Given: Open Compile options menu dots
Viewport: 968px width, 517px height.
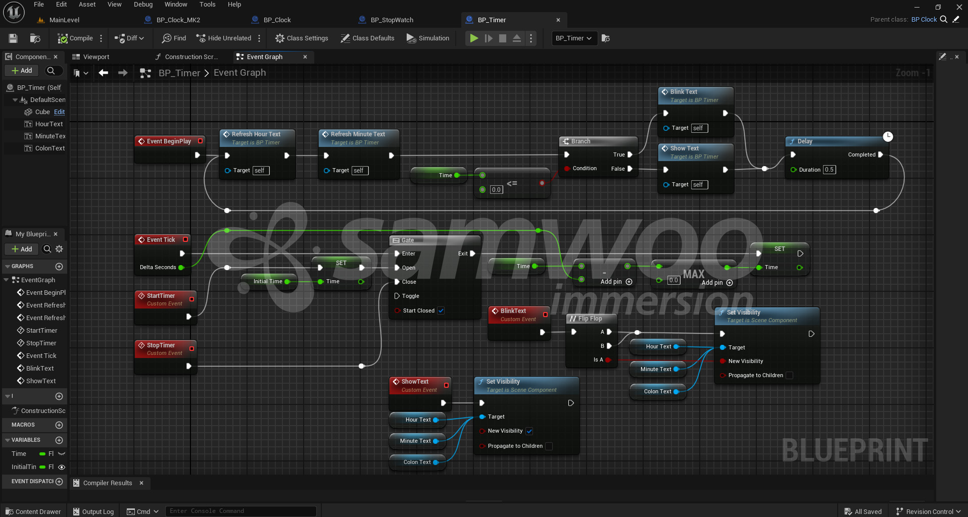Looking at the screenshot, I should coord(101,38).
